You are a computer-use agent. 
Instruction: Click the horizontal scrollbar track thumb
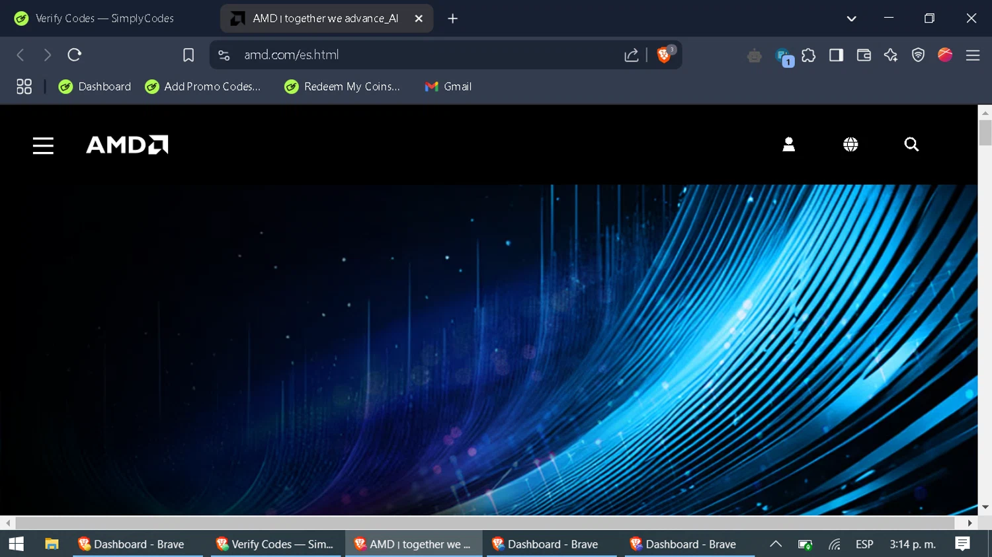tap(485, 523)
